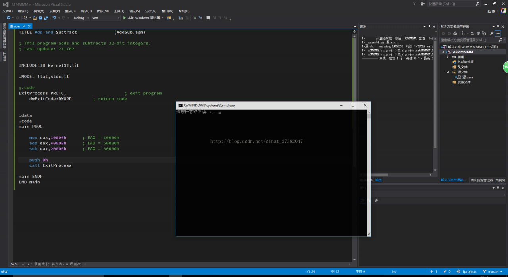Toggle pin on the Output panel
This screenshot has width=508, height=277.
pos(429,27)
